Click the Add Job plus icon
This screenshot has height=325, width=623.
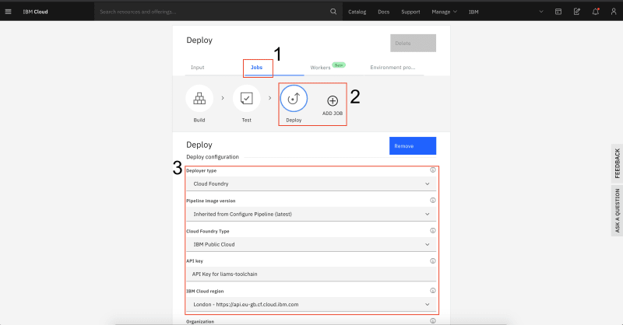tap(333, 101)
